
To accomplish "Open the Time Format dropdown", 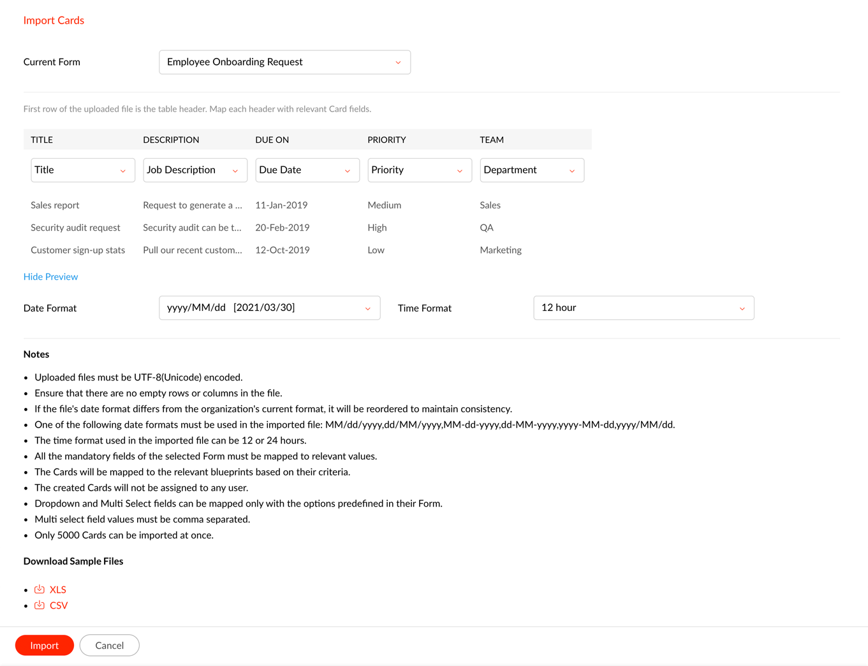I will coord(643,308).
